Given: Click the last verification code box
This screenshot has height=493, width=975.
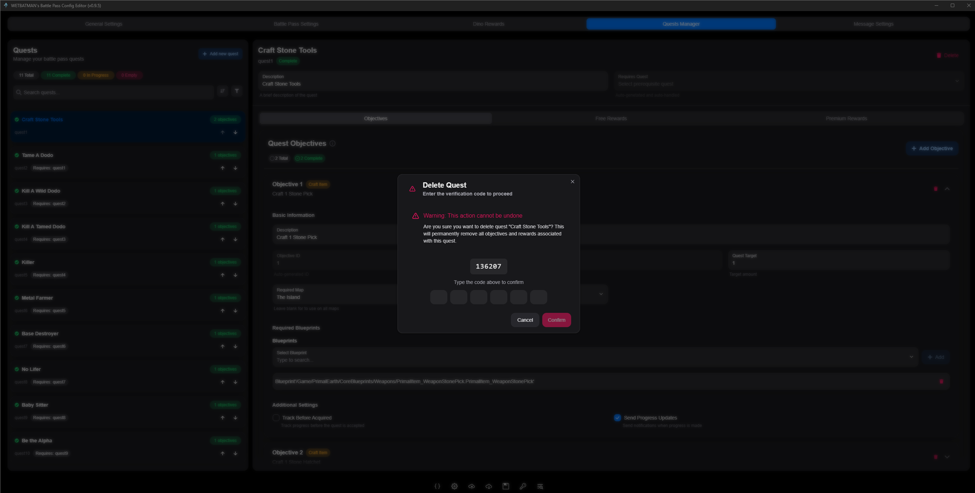Looking at the screenshot, I should (x=539, y=297).
